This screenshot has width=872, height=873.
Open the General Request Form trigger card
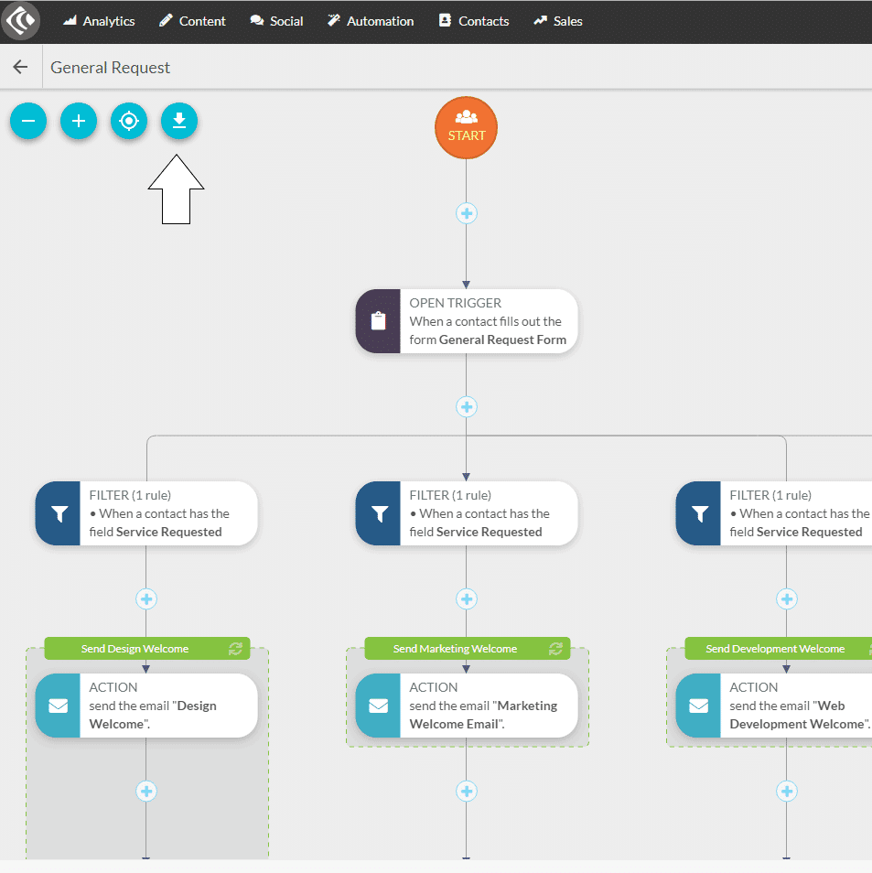point(467,321)
